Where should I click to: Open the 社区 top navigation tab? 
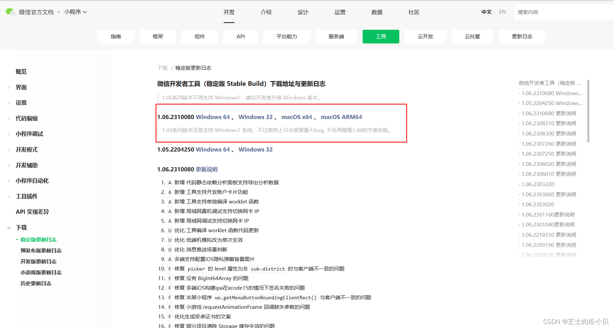(414, 12)
